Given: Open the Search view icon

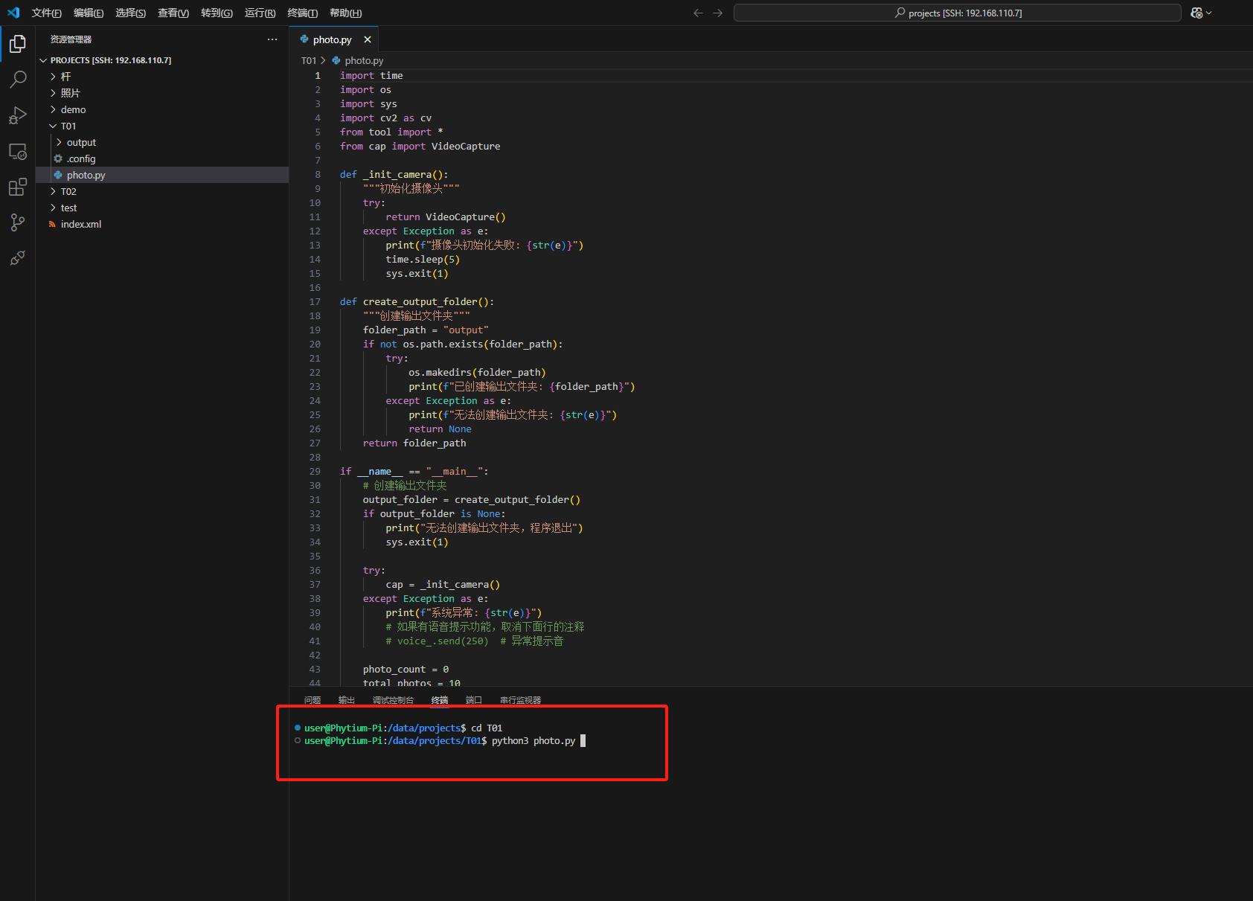Looking at the screenshot, I should click(x=18, y=79).
